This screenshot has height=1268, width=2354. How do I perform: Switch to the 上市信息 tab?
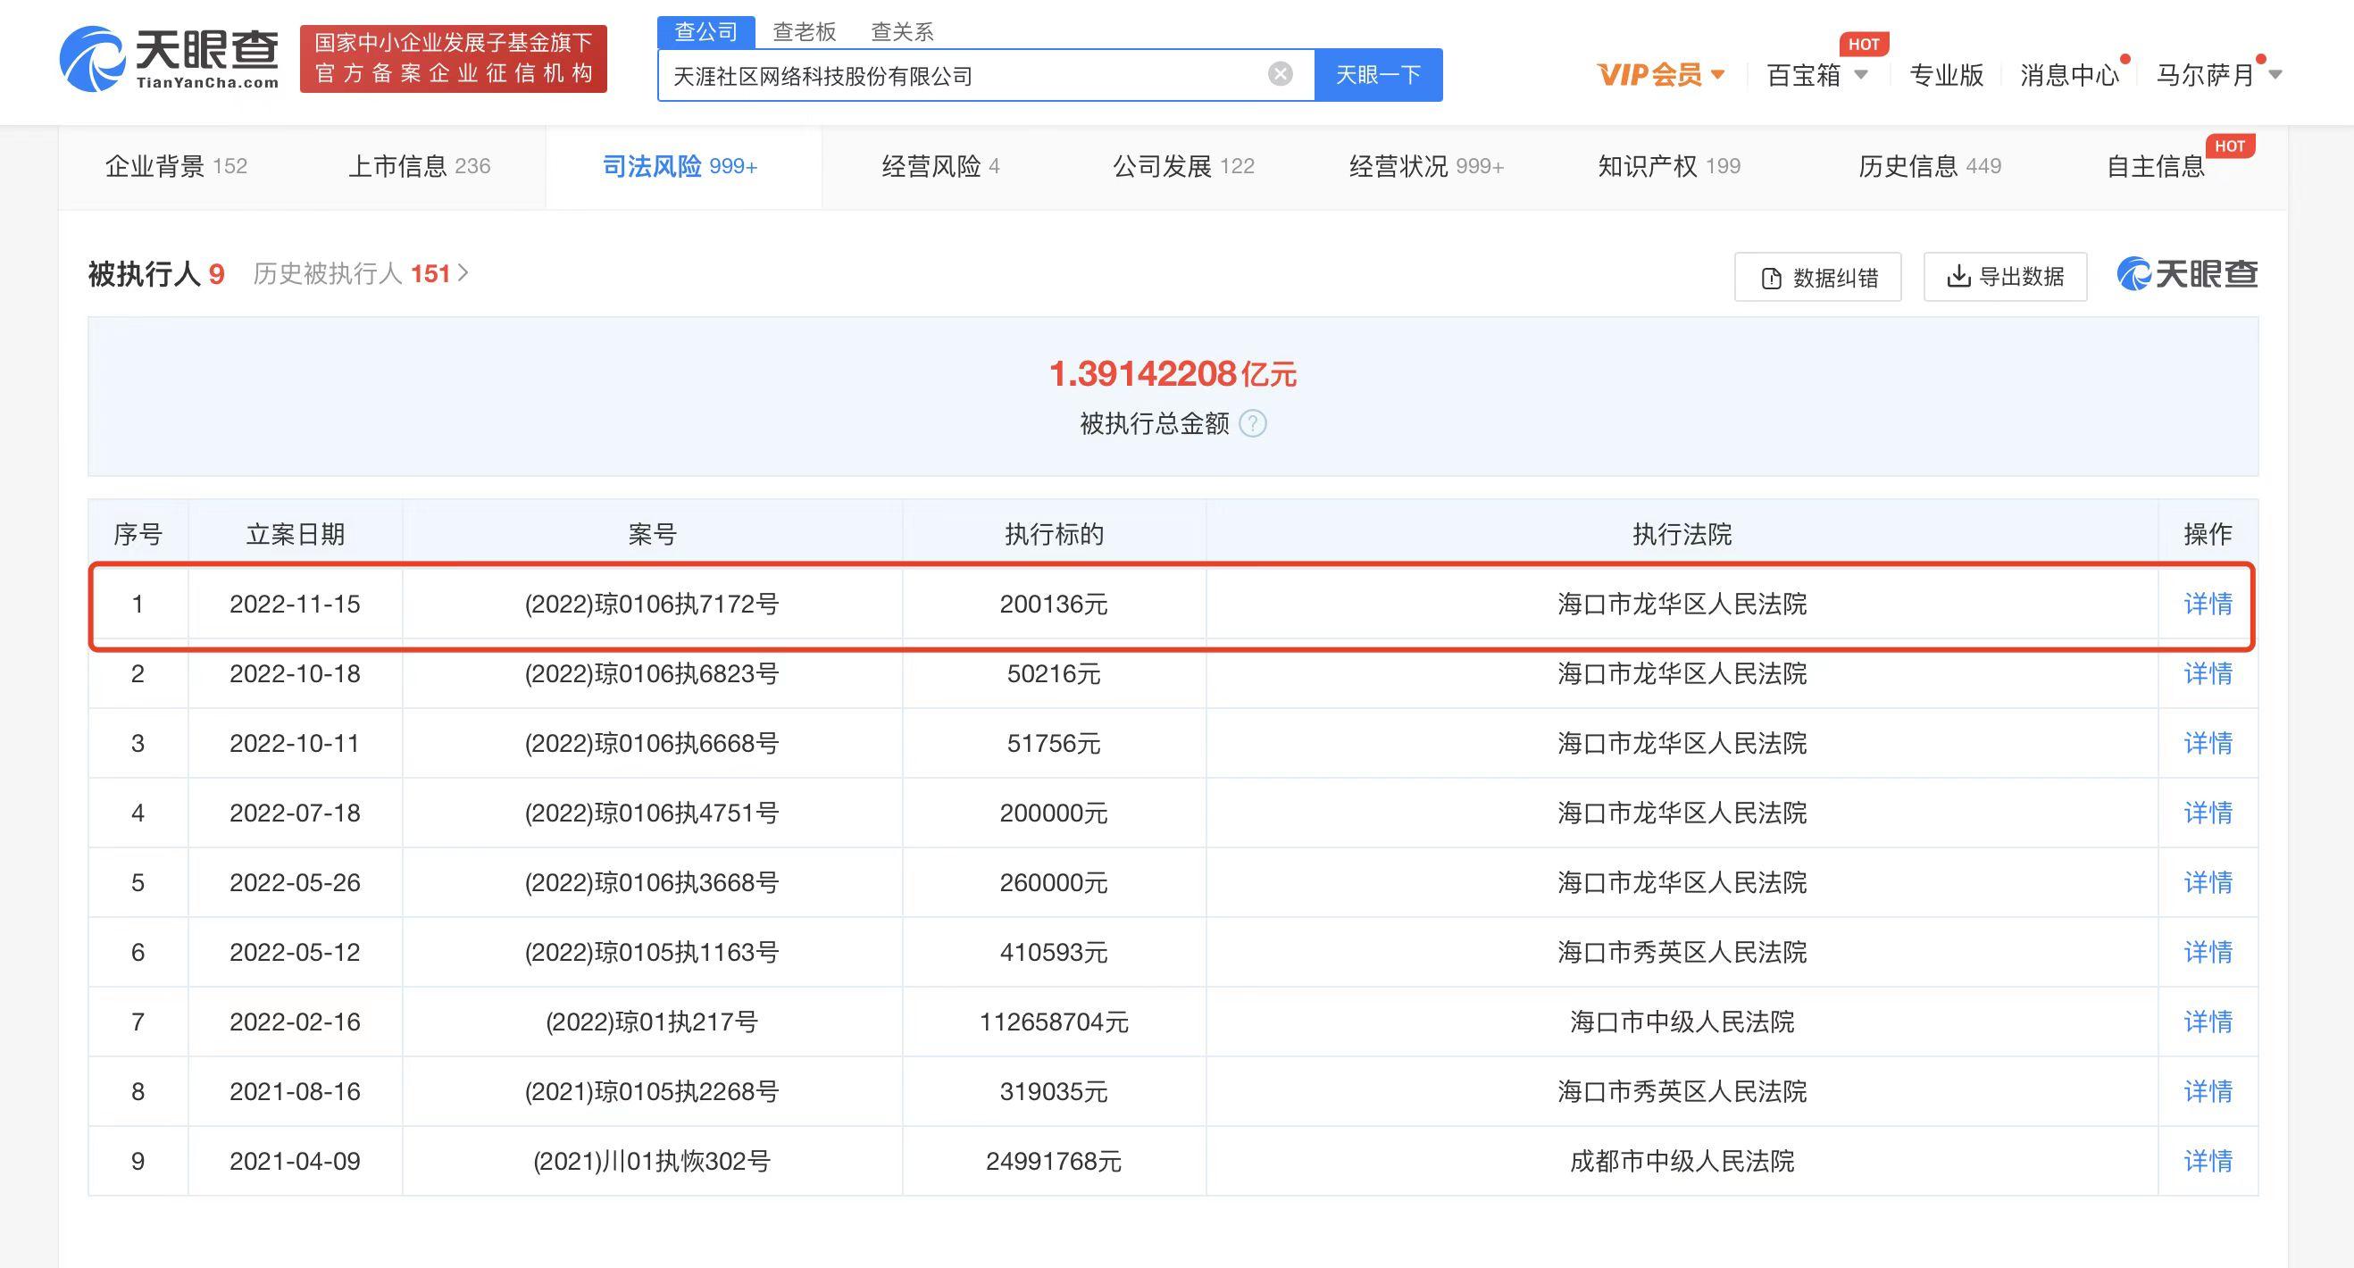420,166
